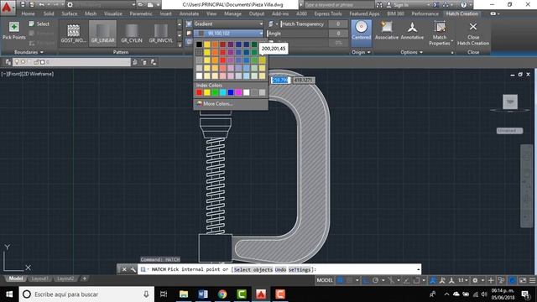Screen dimensions: 537x302
Task: Open the Match Properties dropdown arrow
Action: (x=452, y=41)
